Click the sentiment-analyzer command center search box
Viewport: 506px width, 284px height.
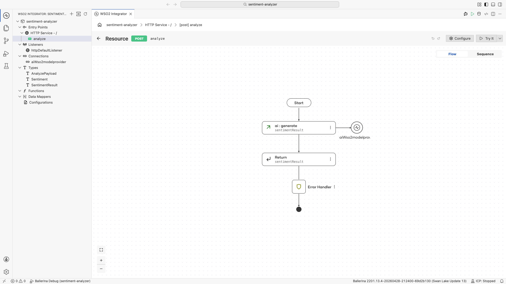pyautogui.click(x=260, y=4)
